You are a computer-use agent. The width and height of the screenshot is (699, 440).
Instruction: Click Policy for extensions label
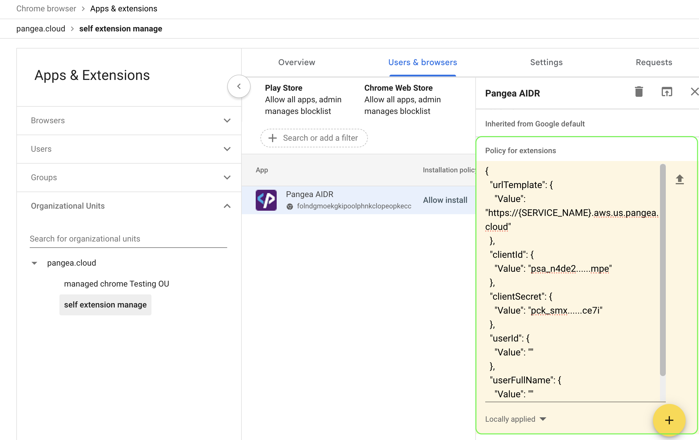tap(520, 151)
